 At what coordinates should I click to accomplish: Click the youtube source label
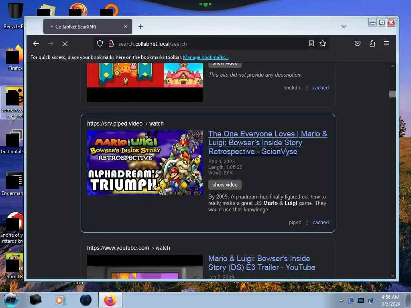[293, 88]
